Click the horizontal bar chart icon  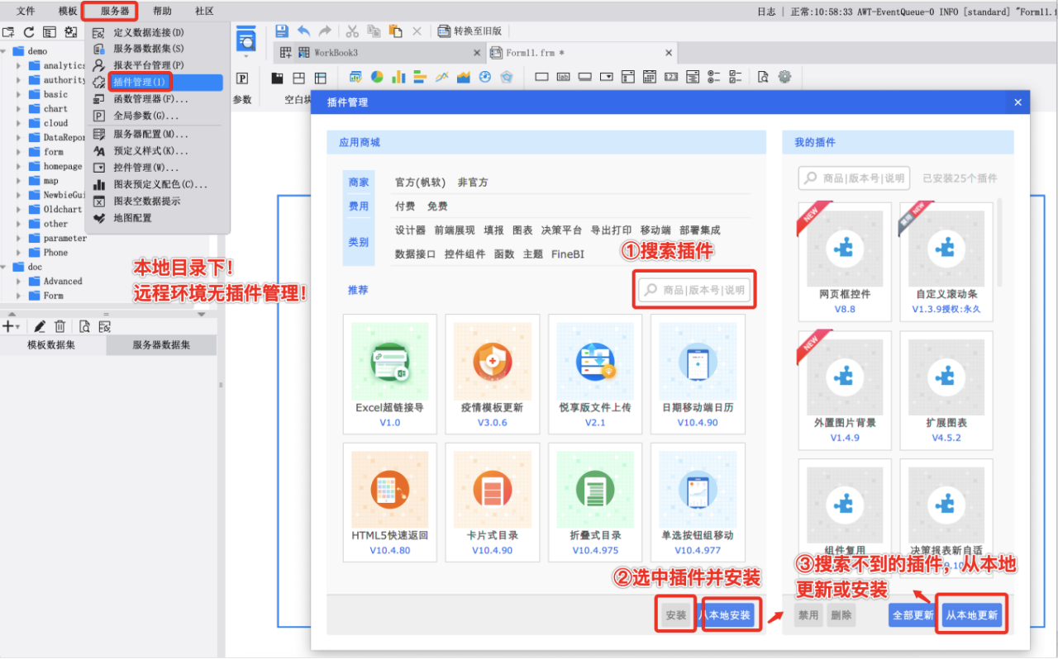(x=420, y=77)
